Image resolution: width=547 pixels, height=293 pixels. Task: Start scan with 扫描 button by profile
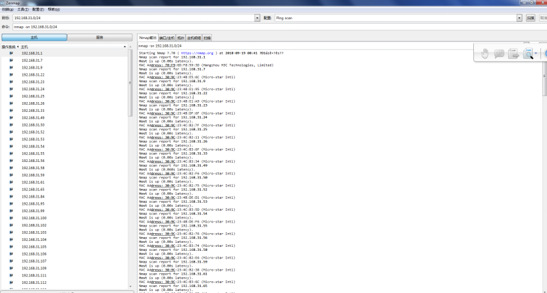(x=531, y=18)
